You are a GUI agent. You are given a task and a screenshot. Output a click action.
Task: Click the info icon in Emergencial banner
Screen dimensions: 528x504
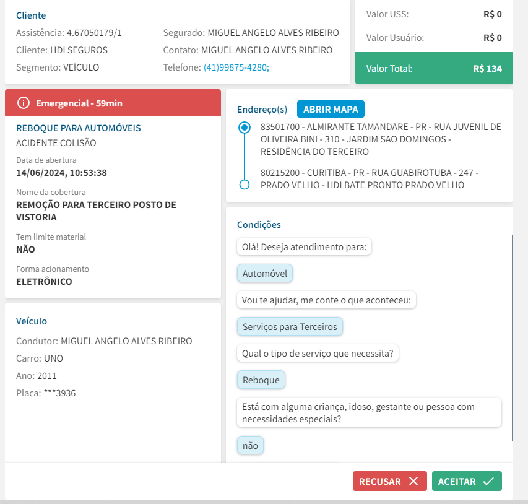24,103
